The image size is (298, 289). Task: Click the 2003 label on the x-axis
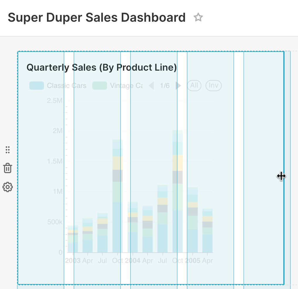click(x=73, y=260)
